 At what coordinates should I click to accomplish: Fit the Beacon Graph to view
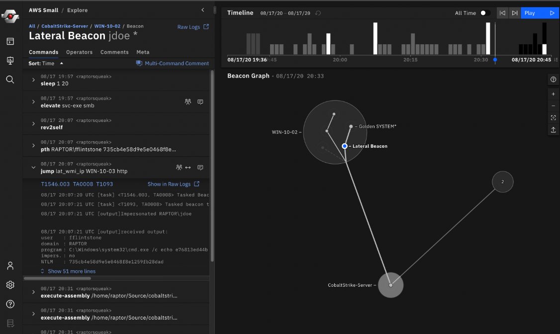point(553,117)
